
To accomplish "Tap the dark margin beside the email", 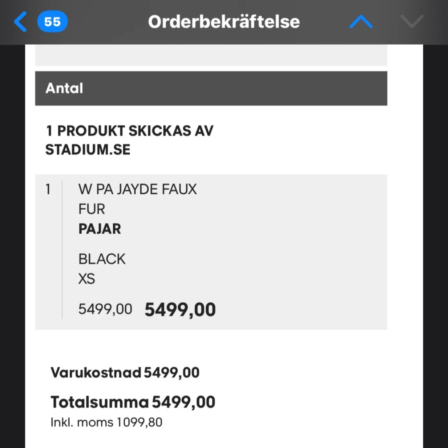I will click(x=12, y=239).
